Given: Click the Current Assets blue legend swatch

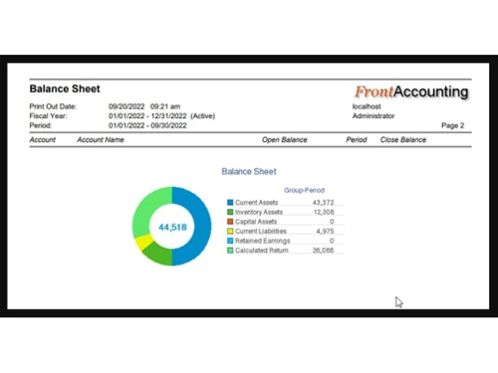Looking at the screenshot, I should 230,202.
